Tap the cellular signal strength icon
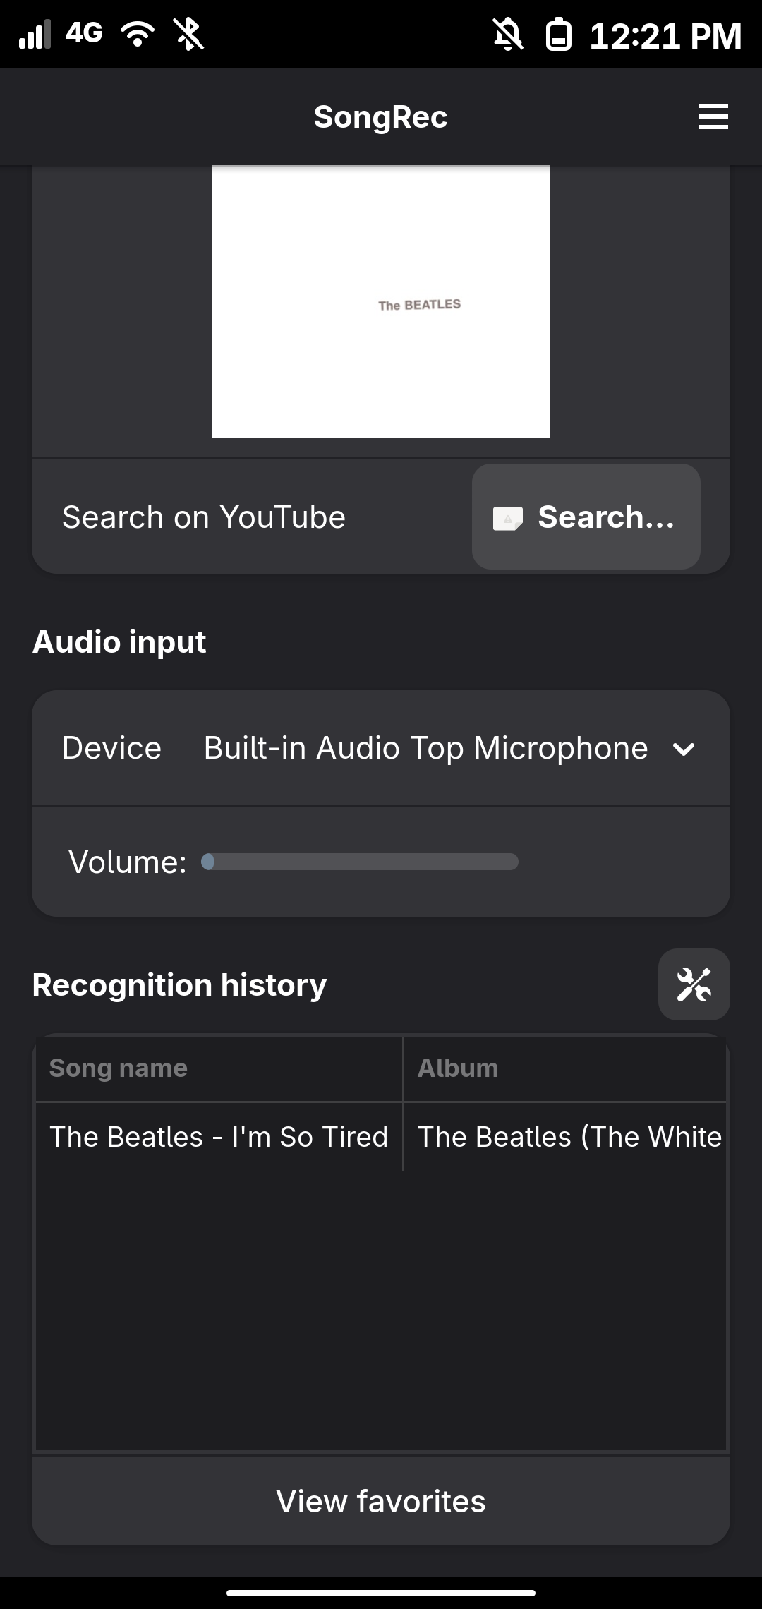The width and height of the screenshot is (762, 1609). coord(35,34)
